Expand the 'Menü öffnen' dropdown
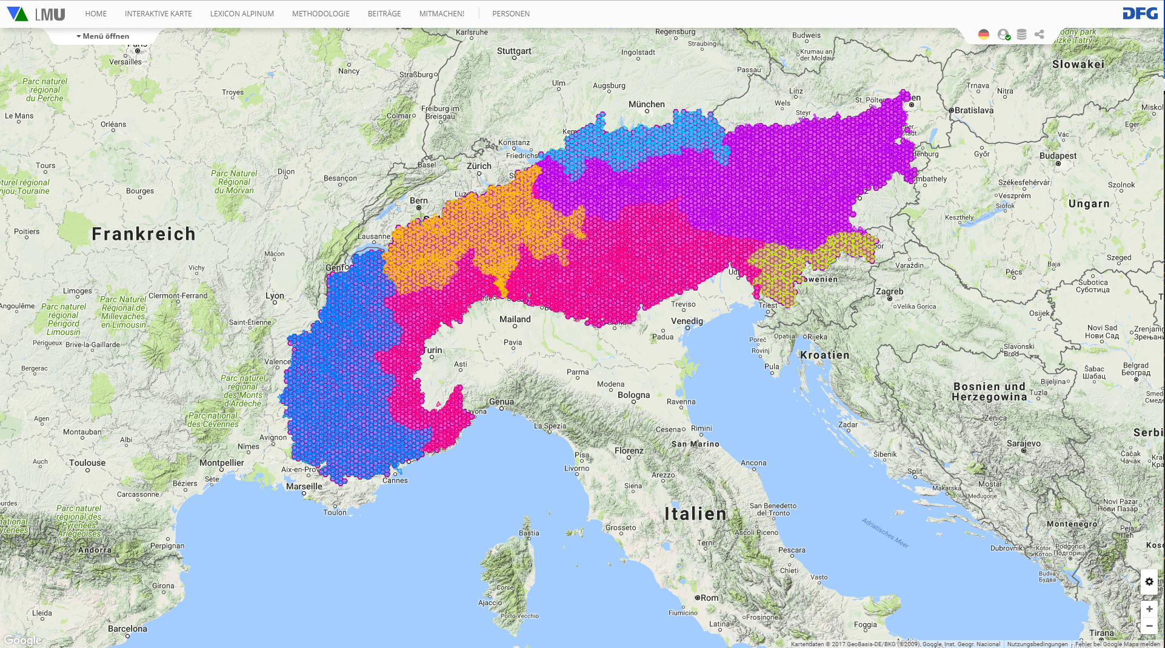This screenshot has width=1165, height=648. pyautogui.click(x=103, y=36)
